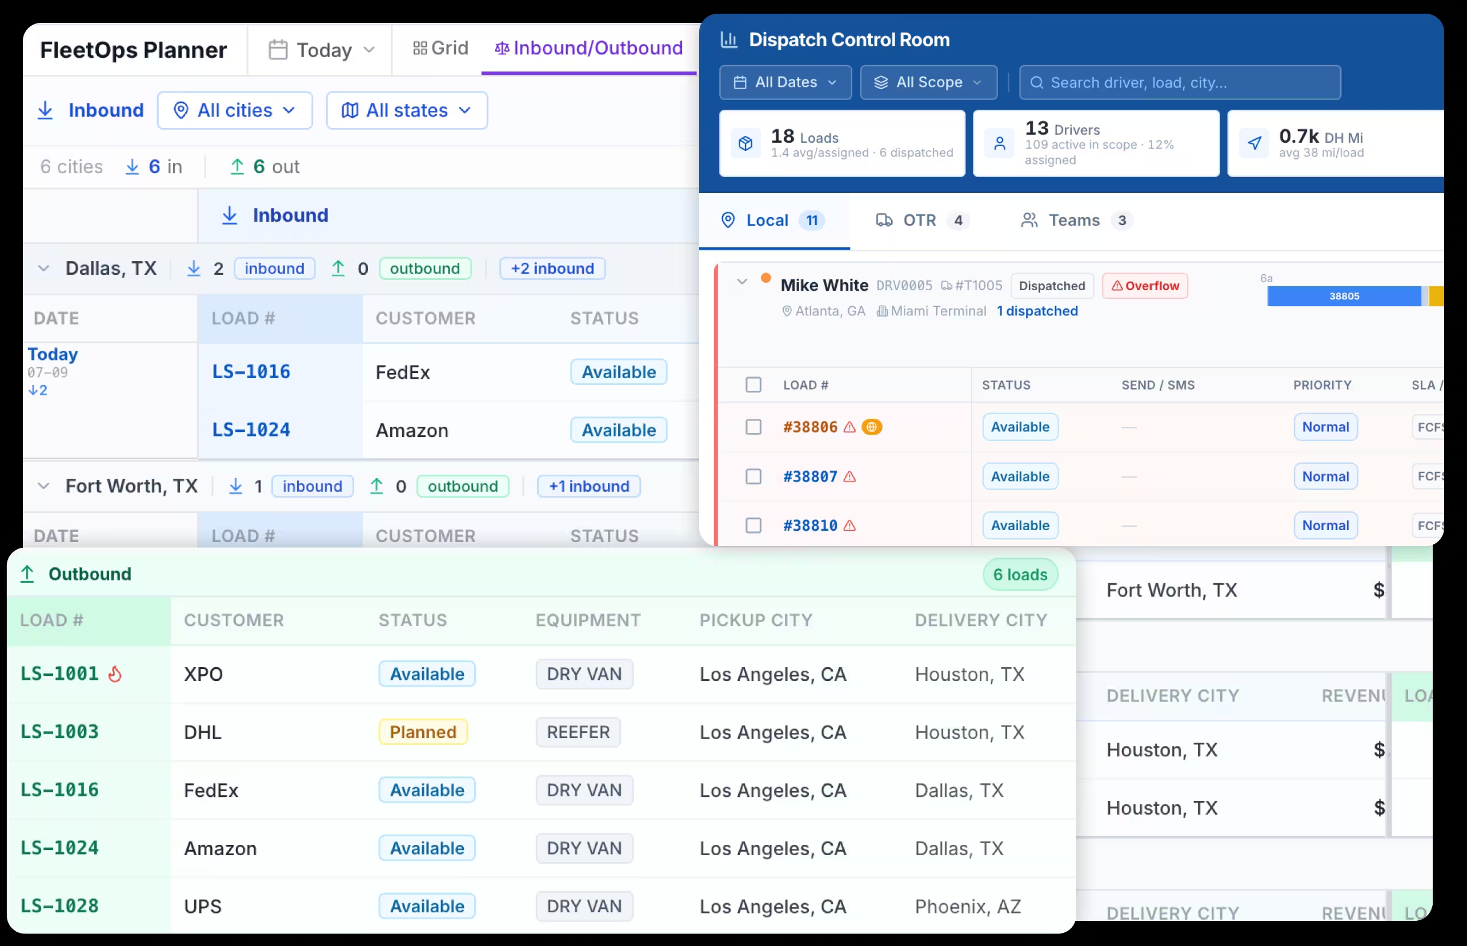Open the All Dates dropdown
Image resolution: width=1467 pixels, height=946 pixels.
[x=785, y=82]
